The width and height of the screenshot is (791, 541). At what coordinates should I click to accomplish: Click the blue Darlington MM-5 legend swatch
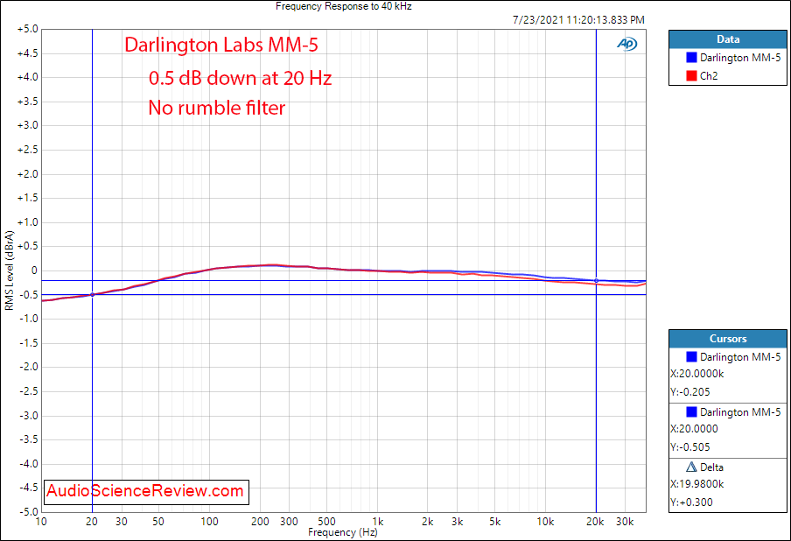(691, 58)
